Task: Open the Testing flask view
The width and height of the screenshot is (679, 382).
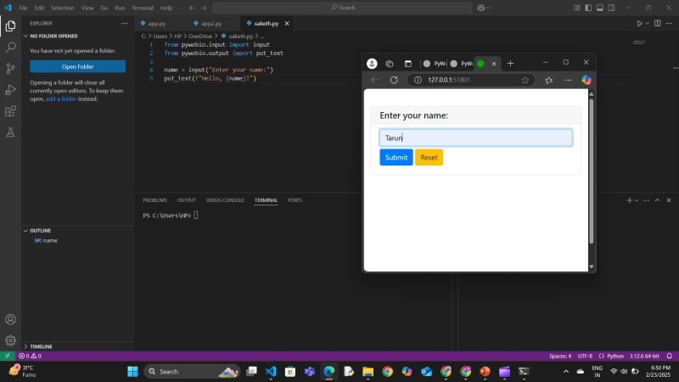Action: pyautogui.click(x=10, y=132)
